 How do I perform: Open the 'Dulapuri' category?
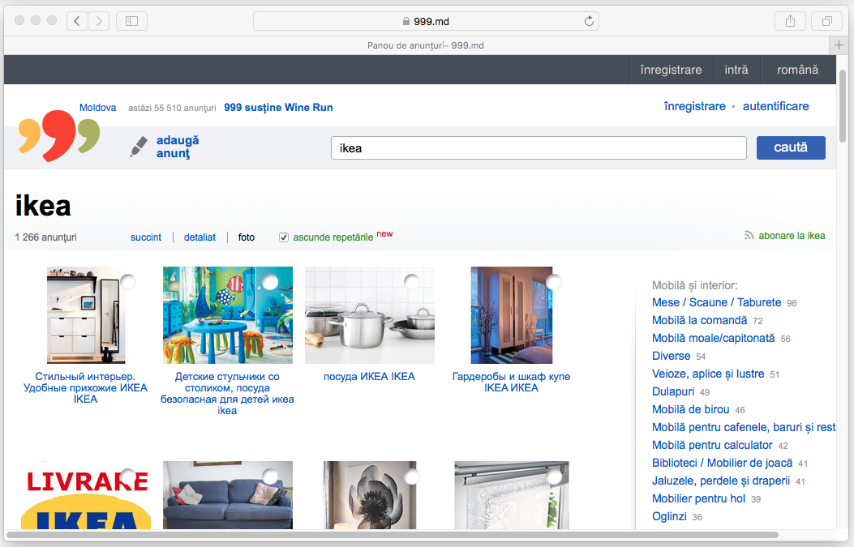[673, 392]
